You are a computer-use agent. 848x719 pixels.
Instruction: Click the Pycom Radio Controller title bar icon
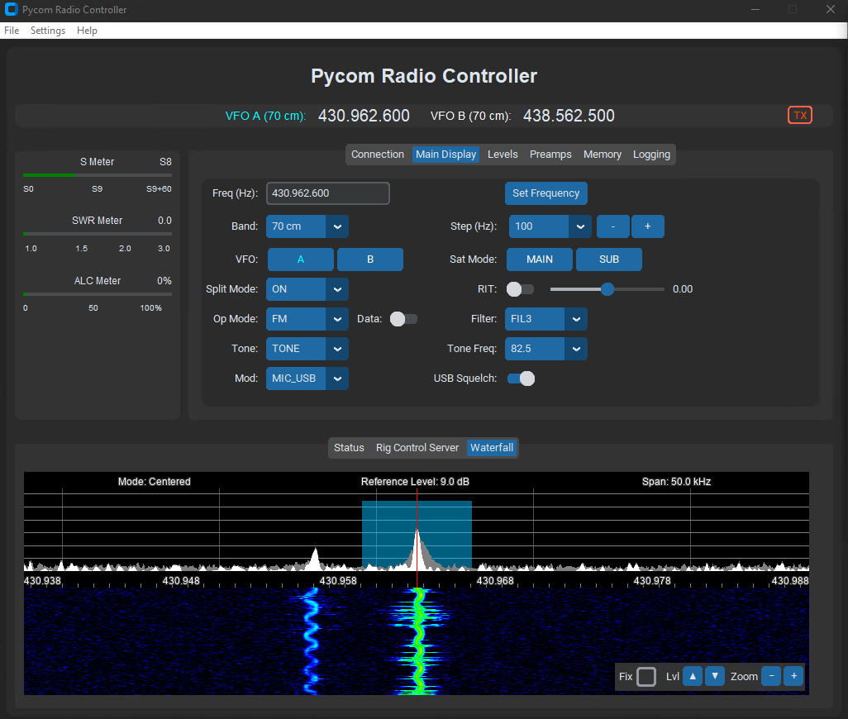[10, 9]
